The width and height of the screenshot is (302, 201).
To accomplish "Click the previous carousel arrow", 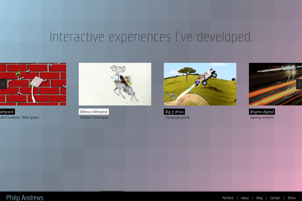I will pos(3,84).
